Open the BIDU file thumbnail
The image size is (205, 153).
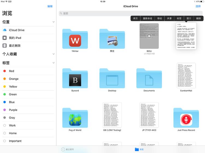(149, 36)
